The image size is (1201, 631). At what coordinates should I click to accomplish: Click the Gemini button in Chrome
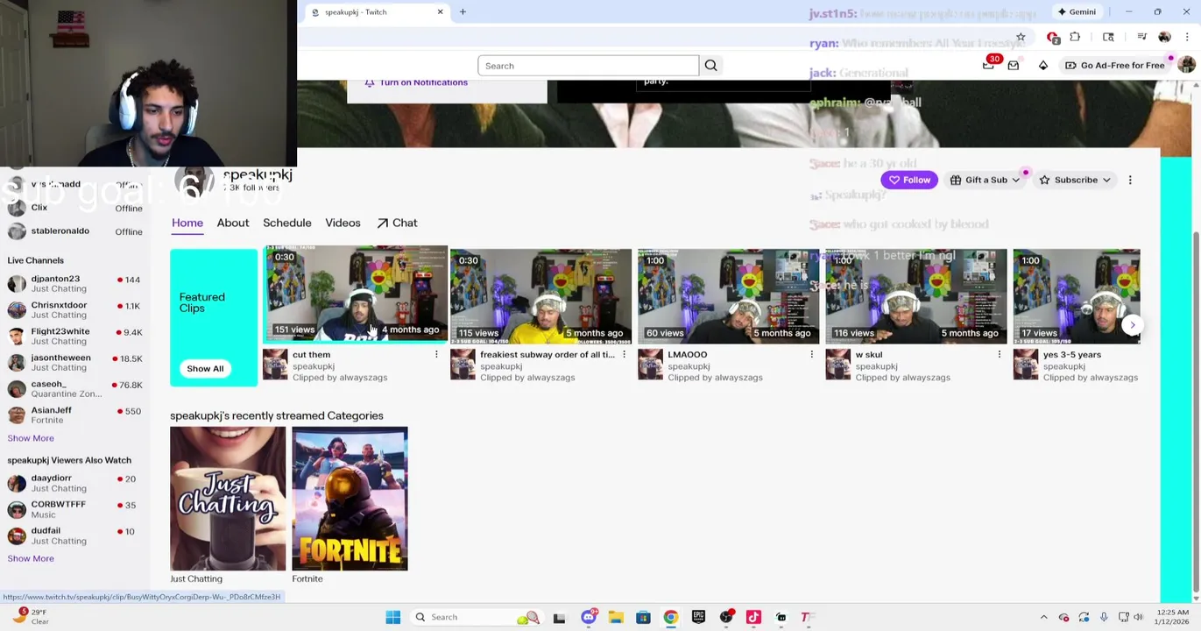1077,12
